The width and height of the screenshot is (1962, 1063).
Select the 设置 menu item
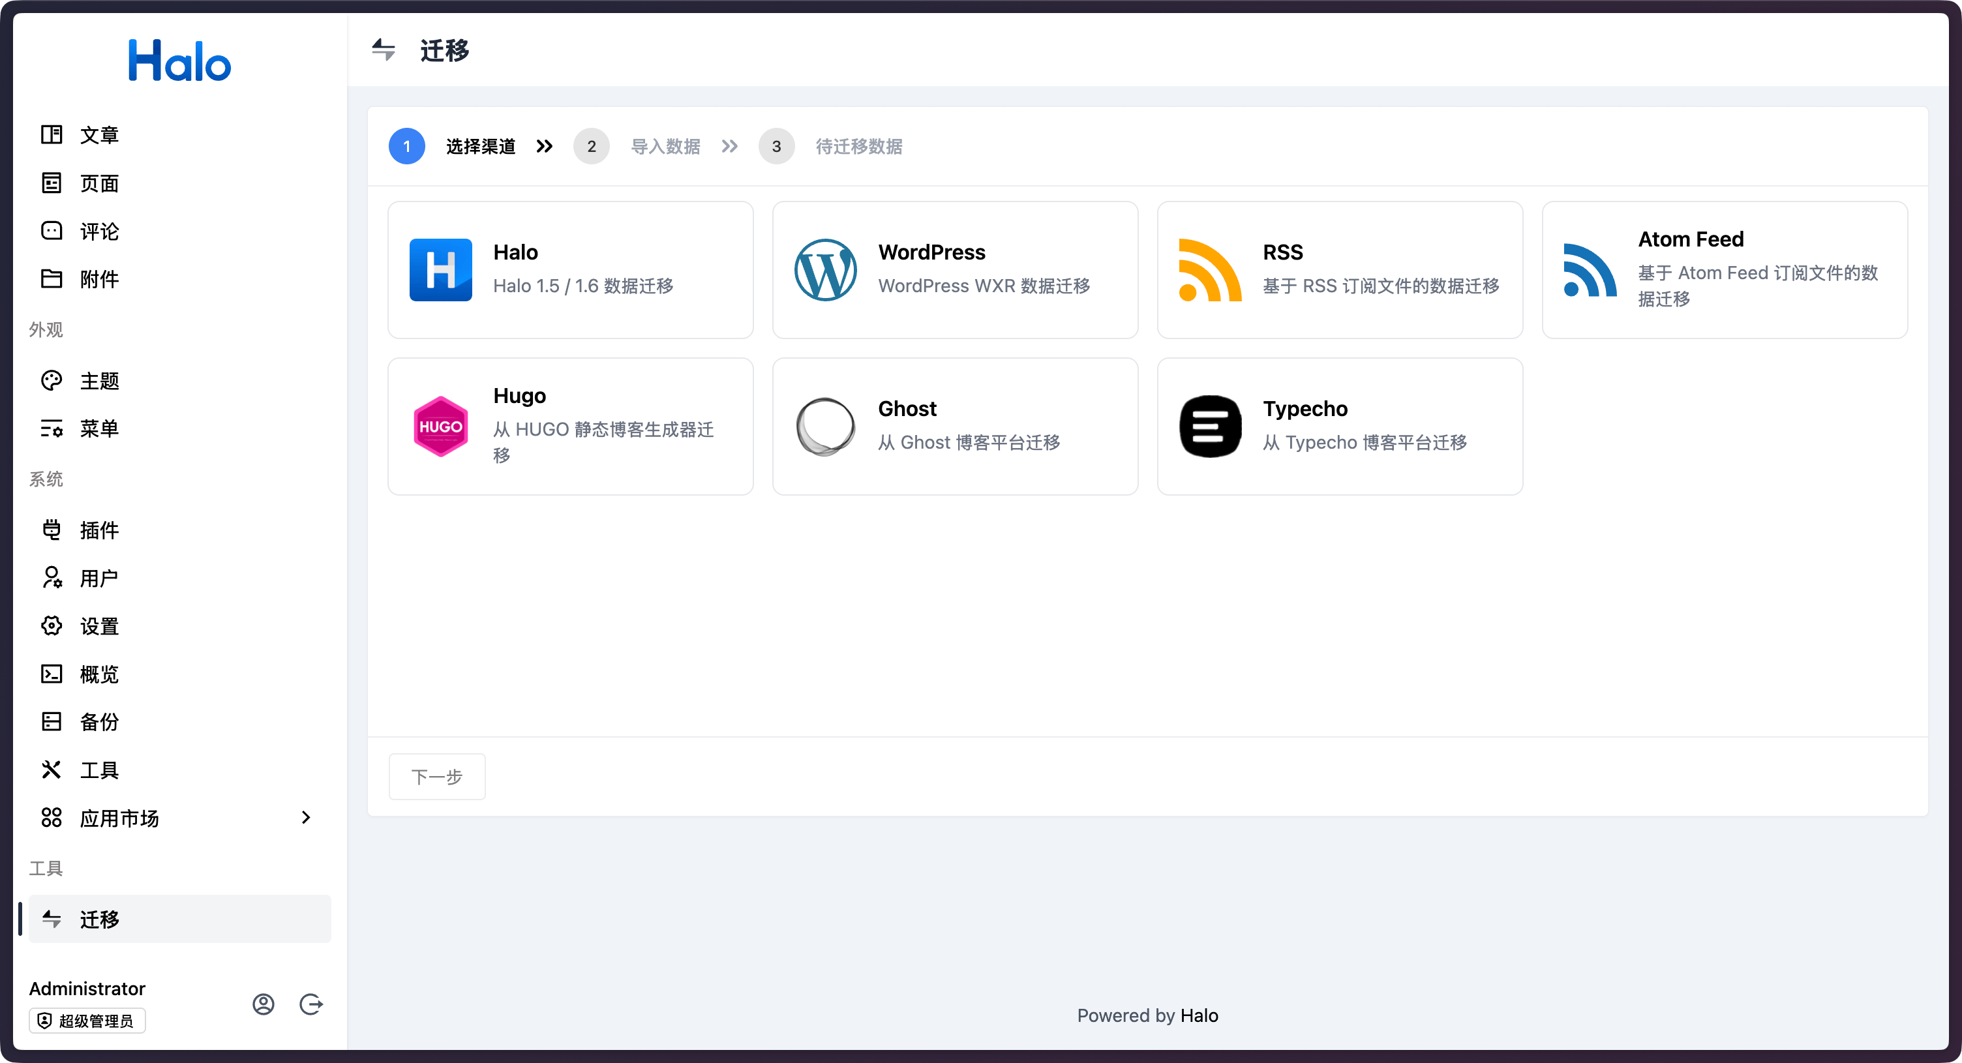click(x=98, y=625)
